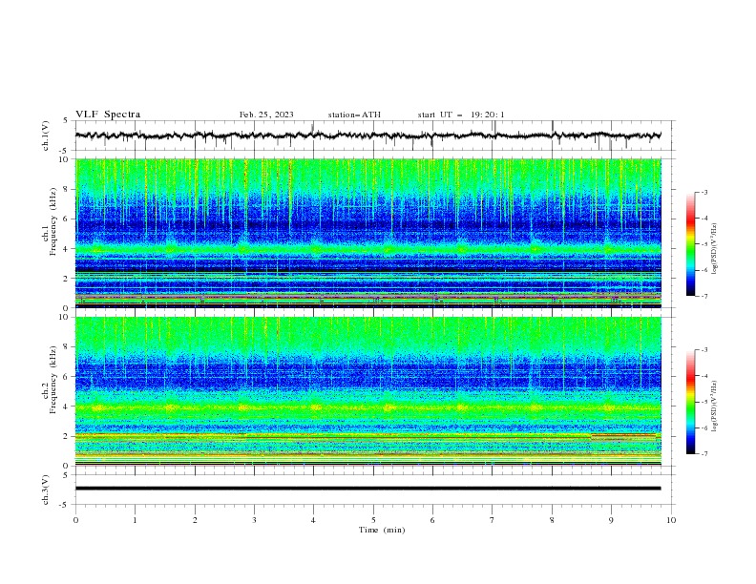Screen dimensions: 756x584
Task: Click the ch.3 flat black trace
Action: coord(367,489)
